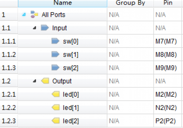This screenshot has width=183, height=128.
Task: Click the All Ports group icon
Action: click(x=34, y=14)
